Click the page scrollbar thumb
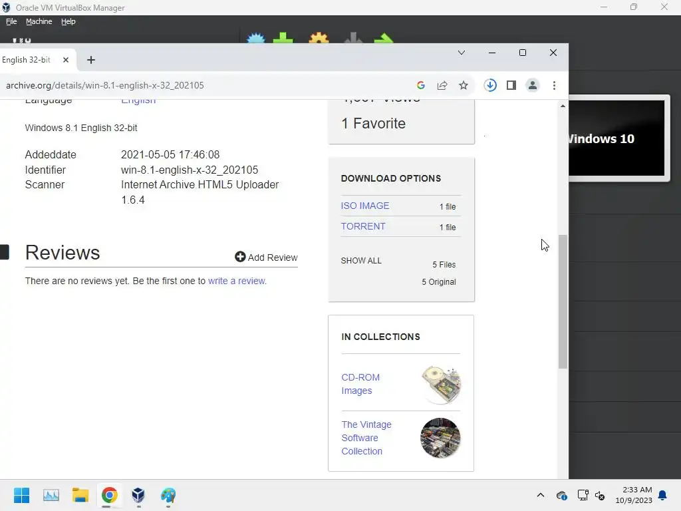The width and height of the screenshot is (681, 511). tap(563, 301)
